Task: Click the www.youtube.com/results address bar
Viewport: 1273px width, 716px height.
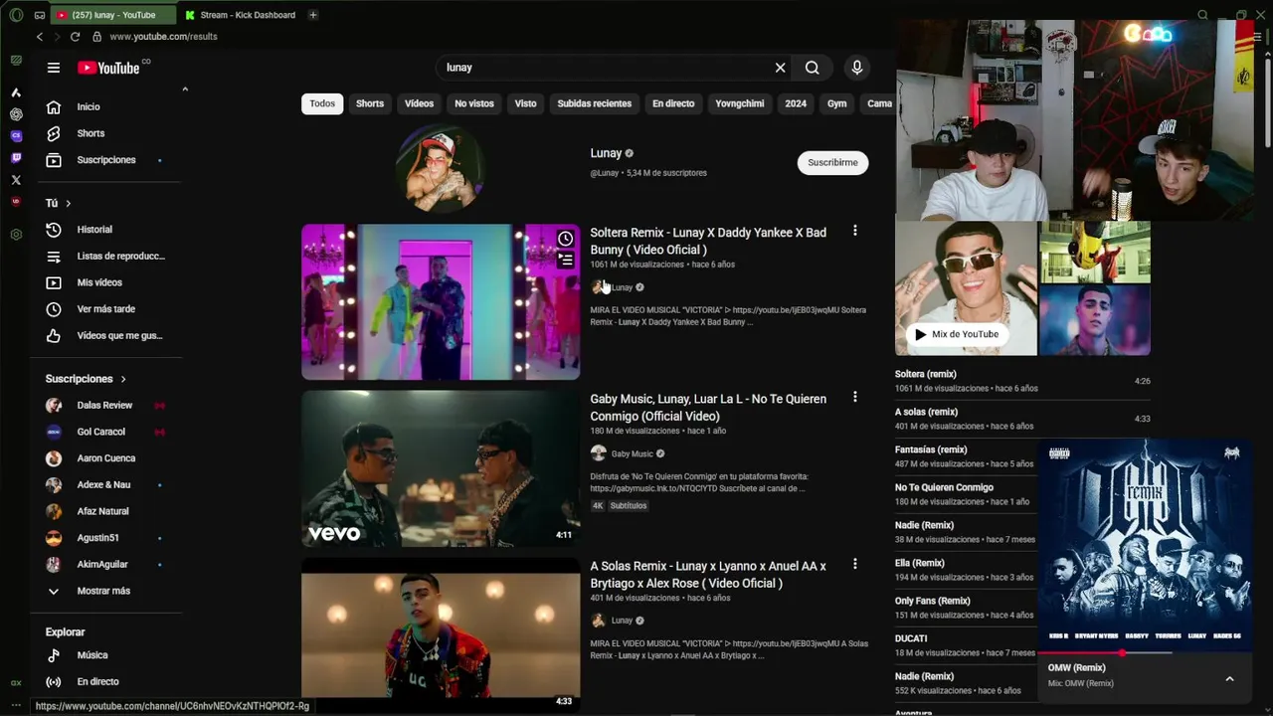Action: 163,37
